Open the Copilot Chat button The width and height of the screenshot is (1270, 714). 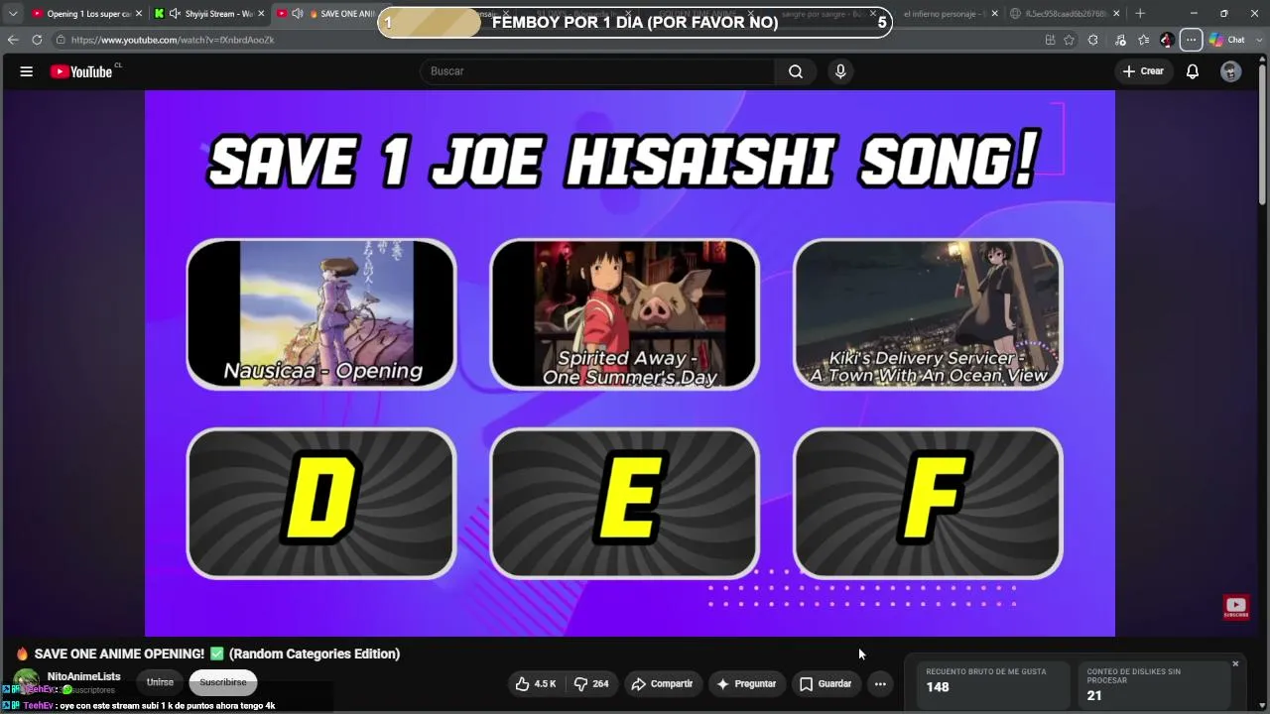pyautogui.click(x=1227, y=40)
